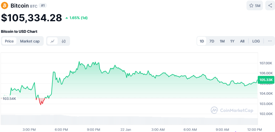Click the 3:00 AM time axis label
The image size is (275, 132).
click(158, 130)
